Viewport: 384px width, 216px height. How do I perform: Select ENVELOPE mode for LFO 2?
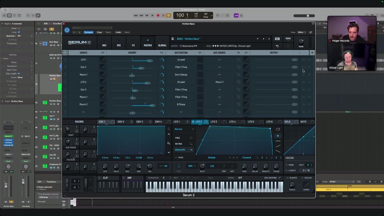pyautogui.click(x=184, y=150)
